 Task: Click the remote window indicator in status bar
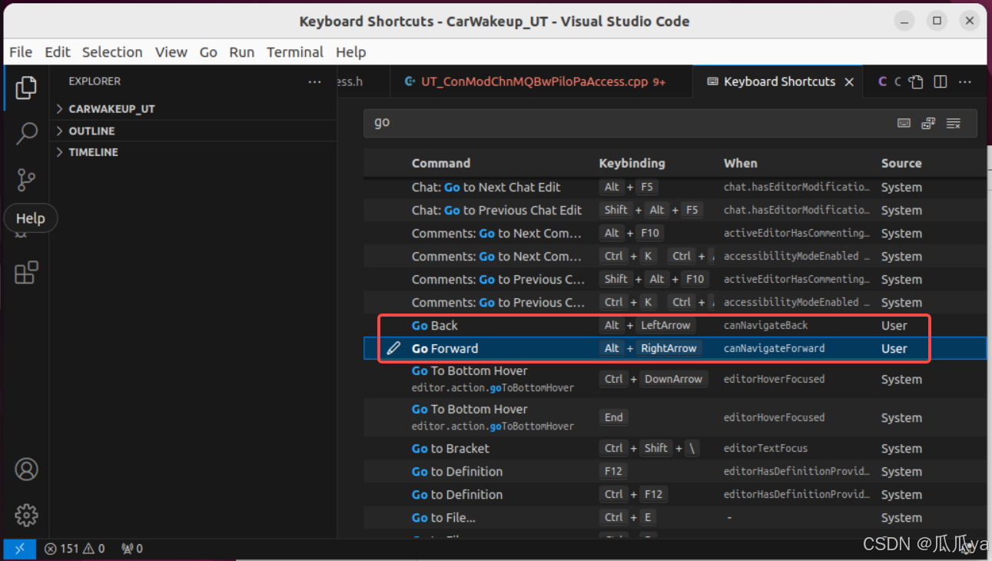coord(20,549)
